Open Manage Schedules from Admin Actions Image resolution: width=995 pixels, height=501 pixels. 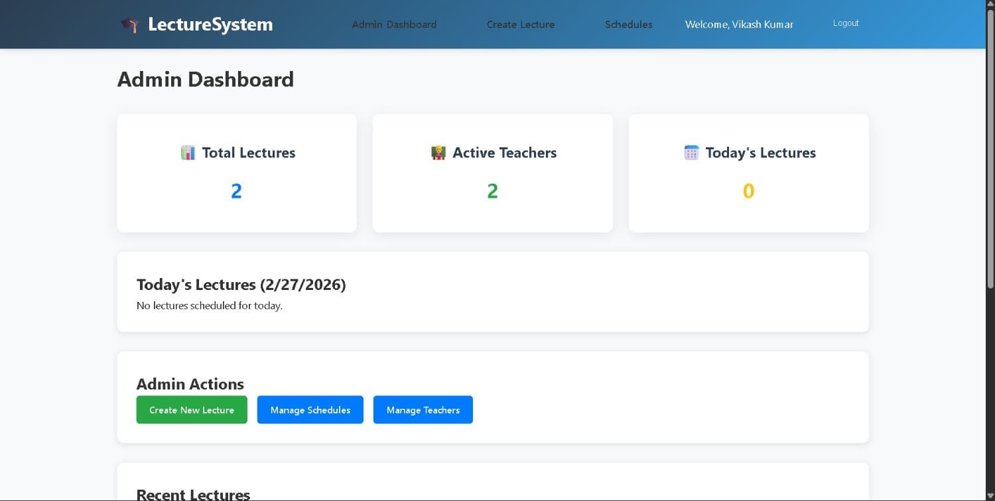click(x=310, y=410)
